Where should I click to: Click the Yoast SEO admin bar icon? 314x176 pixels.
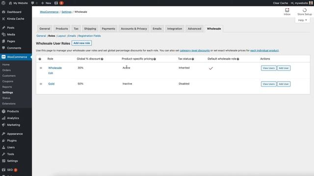[x=56, y=3]
